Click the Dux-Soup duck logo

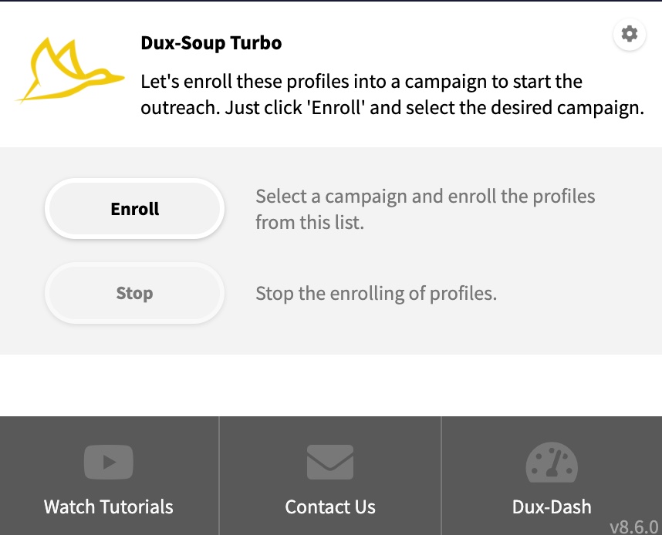point(68,72)
